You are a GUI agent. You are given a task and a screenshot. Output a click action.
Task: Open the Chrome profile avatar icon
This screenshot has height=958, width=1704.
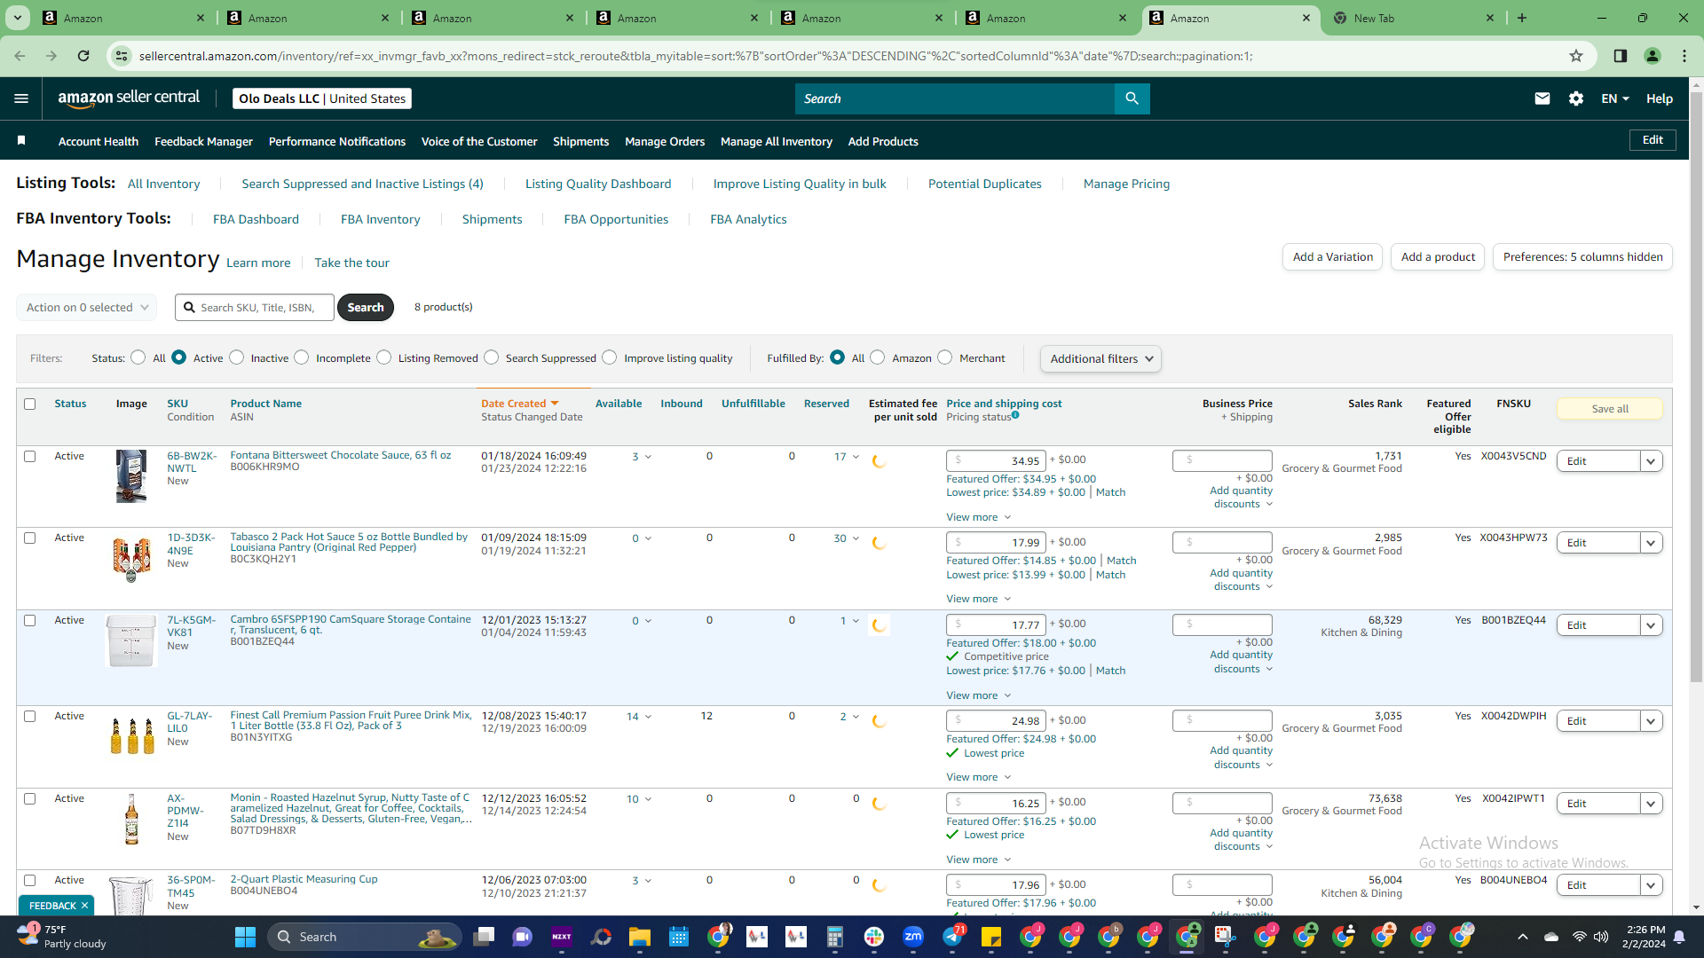(1653, 56)
